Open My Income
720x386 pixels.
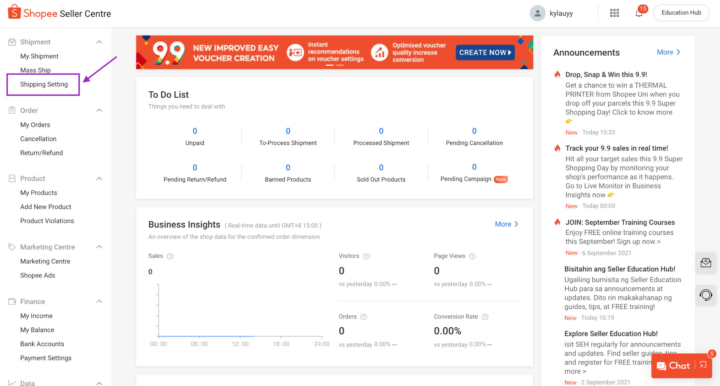click(37, 316)
